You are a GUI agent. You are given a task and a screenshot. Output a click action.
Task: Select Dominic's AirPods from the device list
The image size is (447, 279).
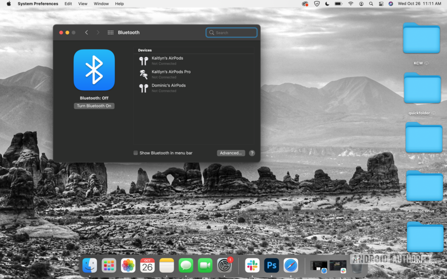[169, 87]
